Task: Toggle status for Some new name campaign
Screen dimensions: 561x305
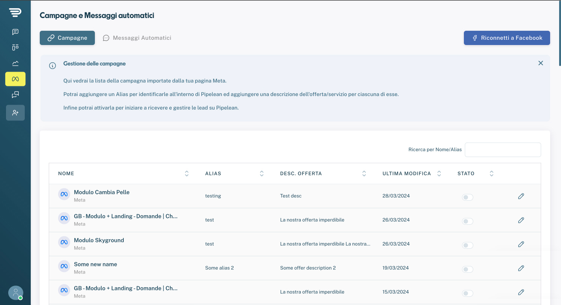Action: pos(468,269)
